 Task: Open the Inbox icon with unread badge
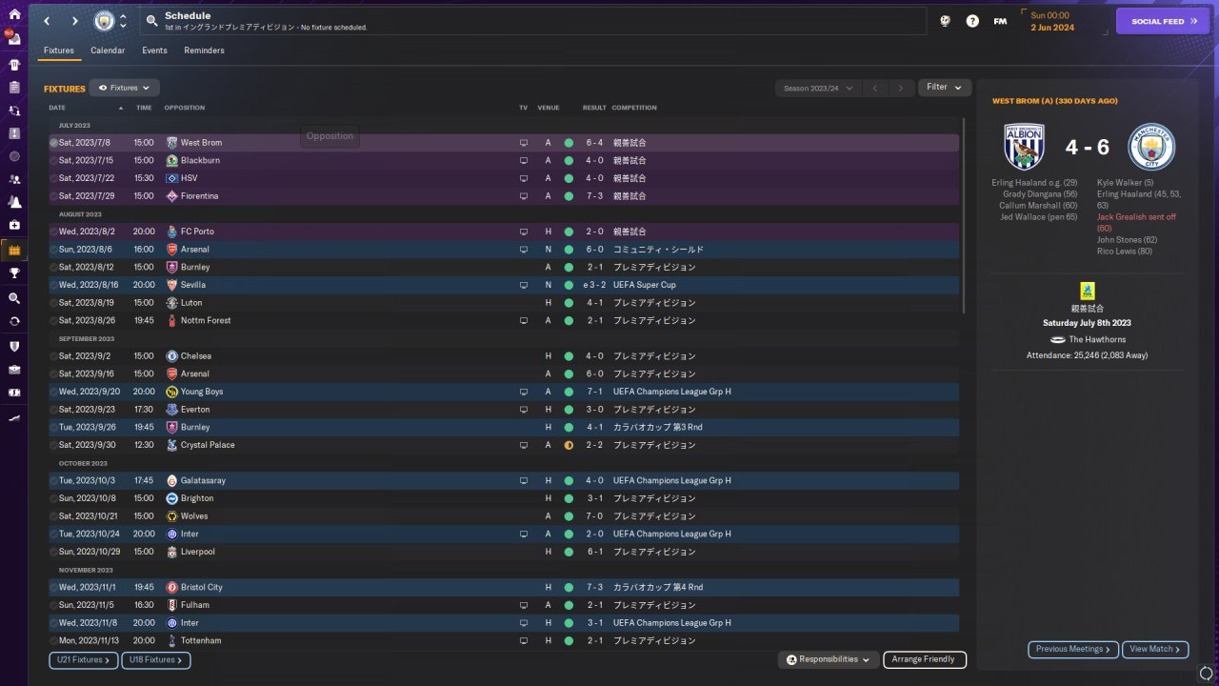pos(13,39)
